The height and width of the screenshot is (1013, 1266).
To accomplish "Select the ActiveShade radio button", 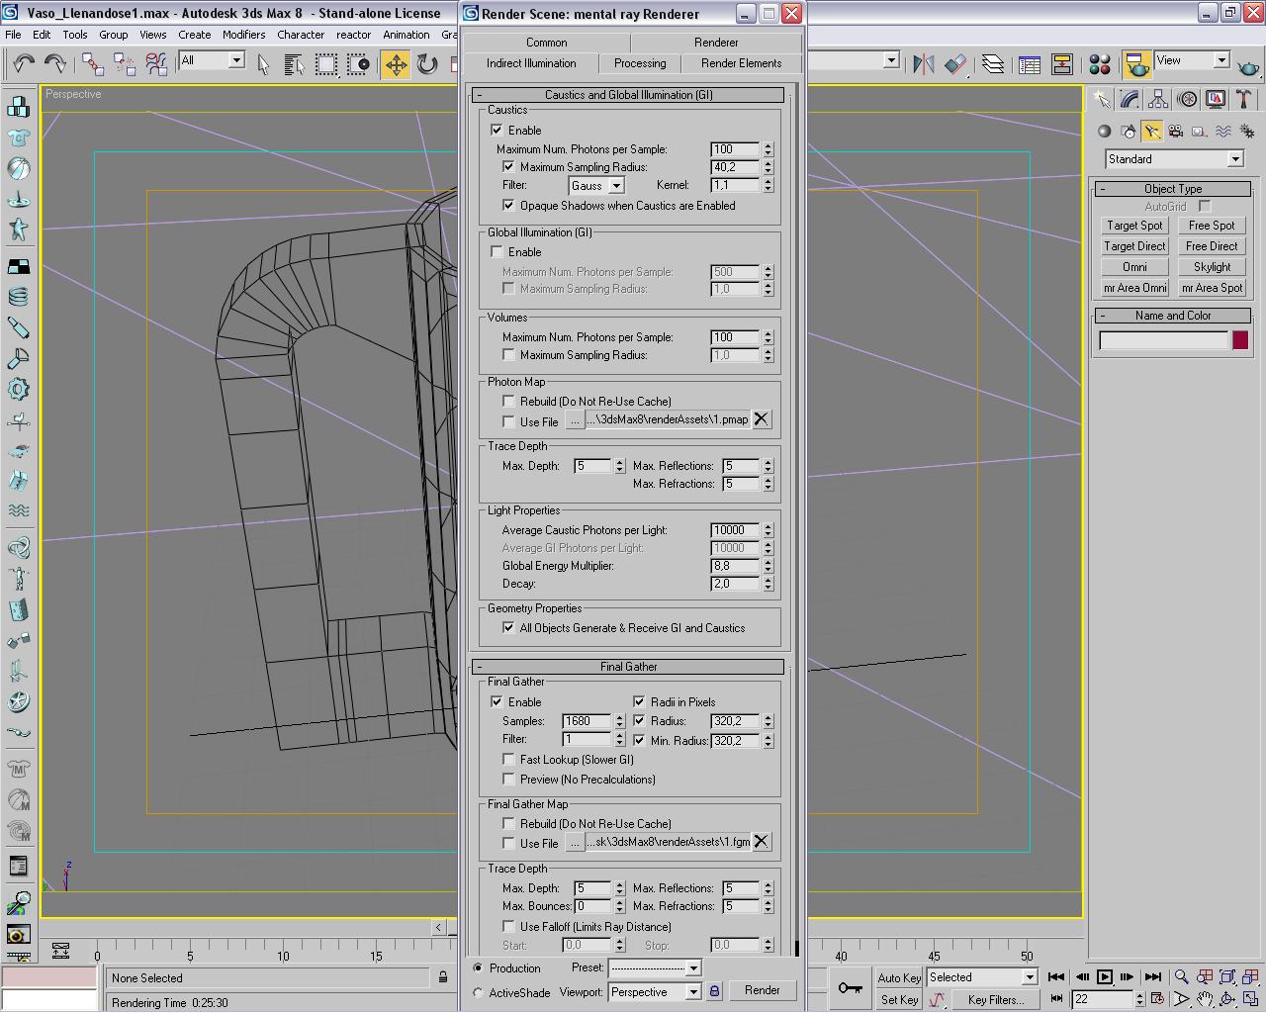I will (x=479, y=992).
